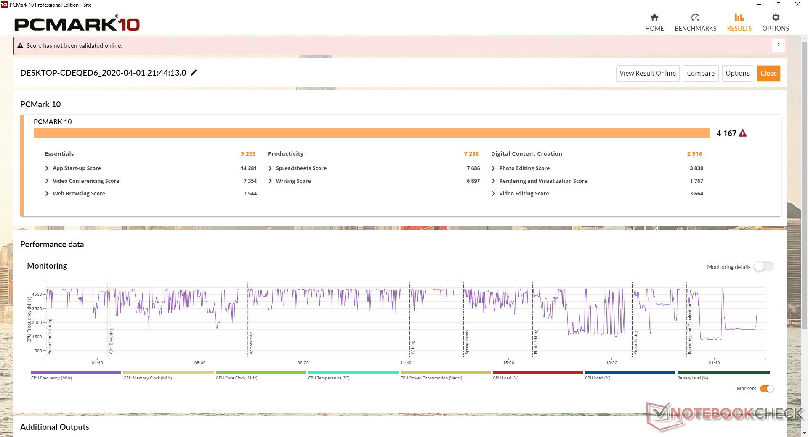Open Benchmarks via the gauge icon

[695, 18]
